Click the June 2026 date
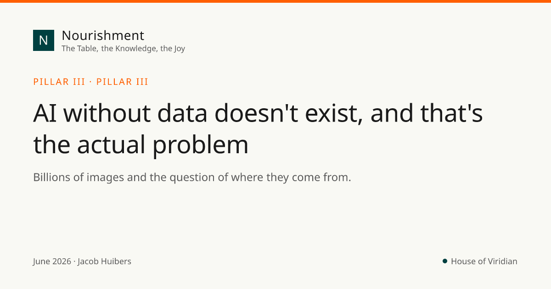 tap(52, 261)
